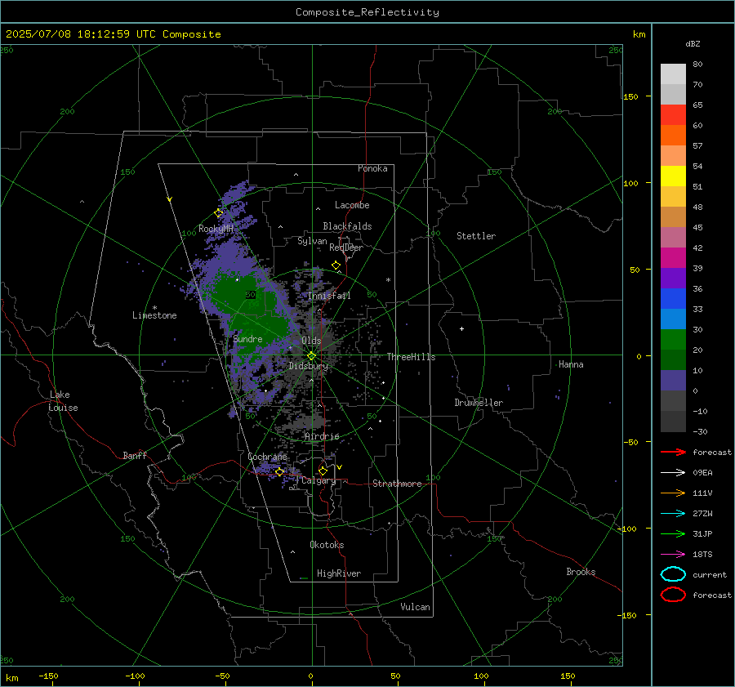Click white plus marker west of Hanna
This screenshot has width=735, height=687.
(461, 328)
